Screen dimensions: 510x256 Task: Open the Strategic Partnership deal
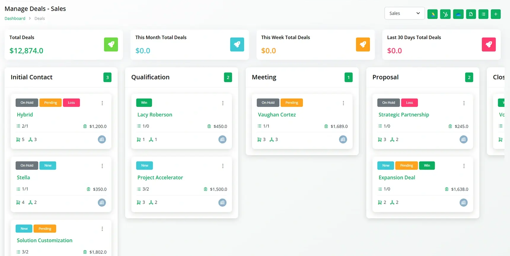[x=404, y=115]
